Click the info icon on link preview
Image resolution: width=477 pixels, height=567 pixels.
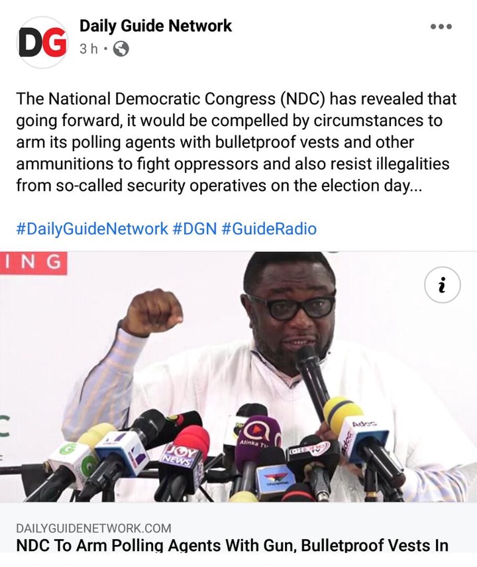point(443,284)
